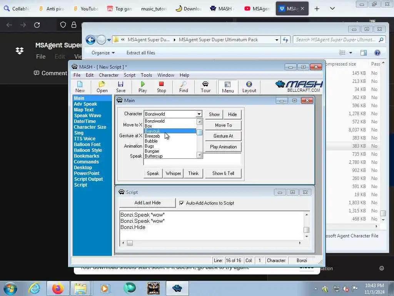Open a script with the Open toolbar icon
Viewport: 394px width, 296px height.
pos(102,87)
